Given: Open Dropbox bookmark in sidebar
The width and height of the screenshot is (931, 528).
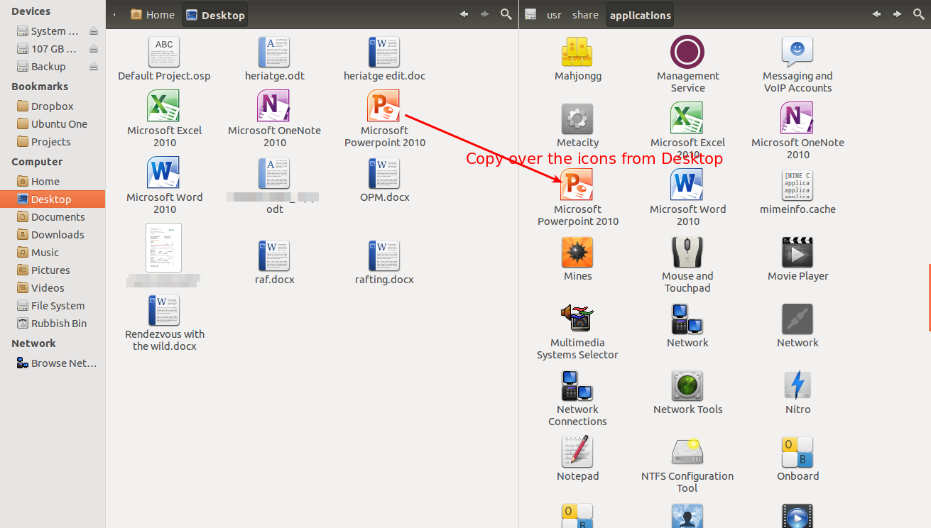Looking at the screenshot, I should [x=53, y=106].
